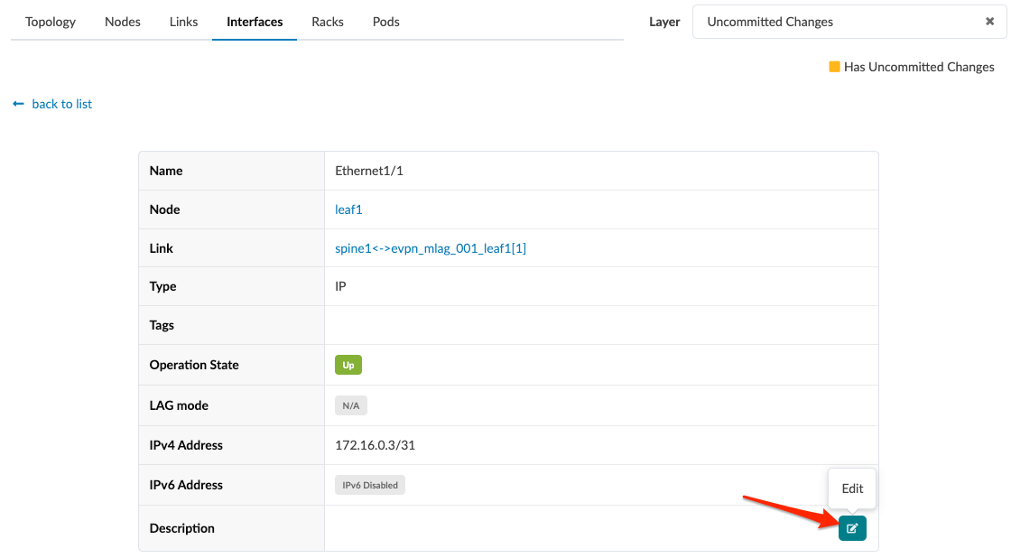Click the Type row label
The image size is (1011, 558).
point(163,286)
